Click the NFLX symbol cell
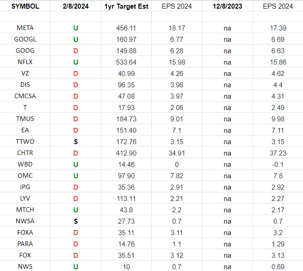303x271 pixels. pos(25,62)
